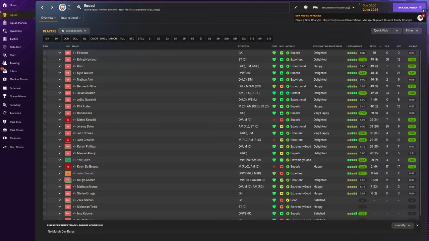429x241 pixels.
Task: Select the Squad item in the sidebar
Action: pos(17,15)
